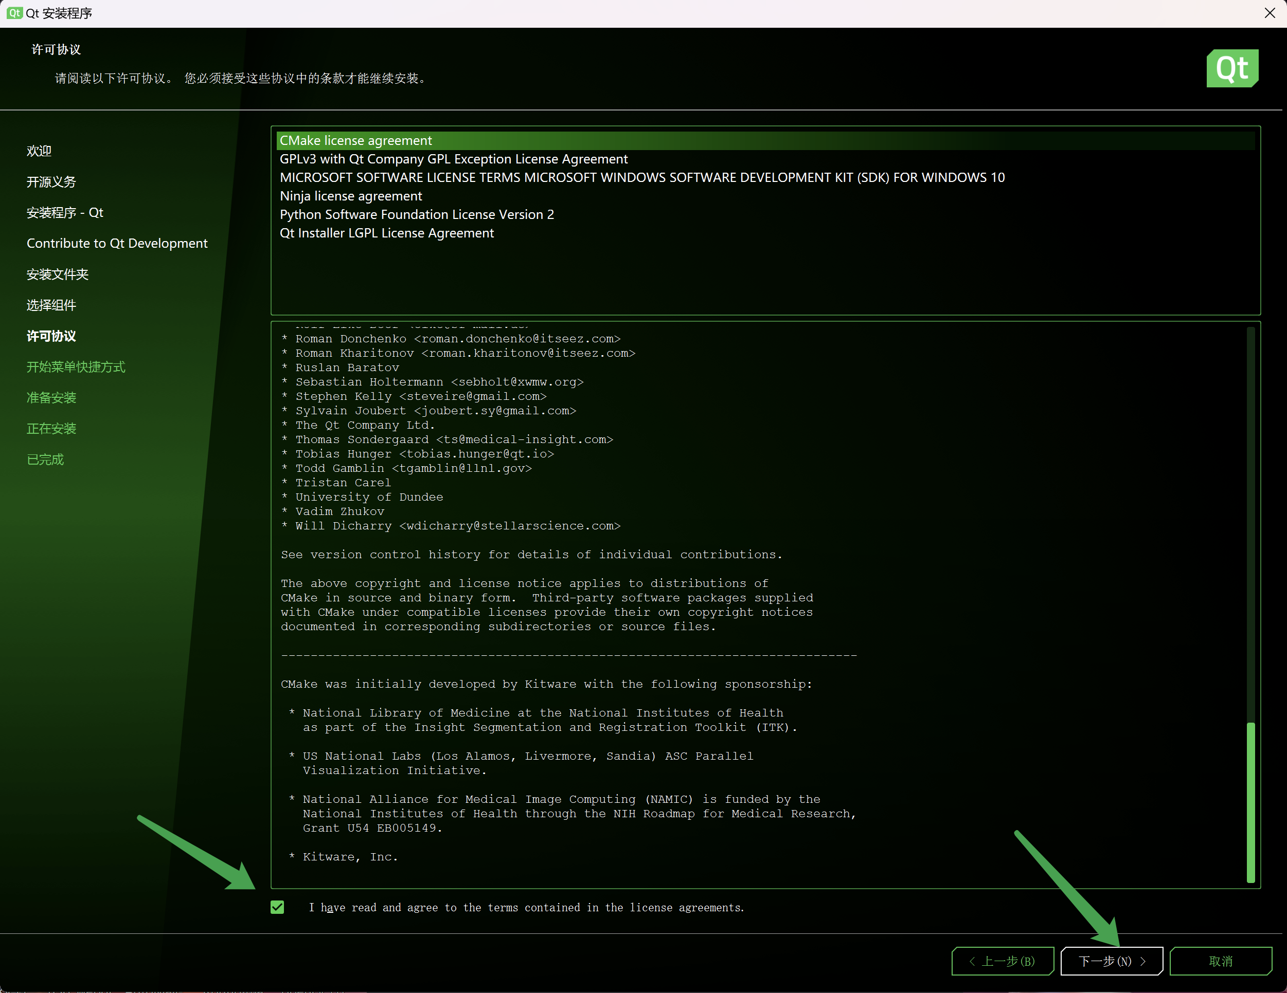Viewport: 1287px width, 993px height.
Task: Close the Qt installer window
Action: 1270,13
